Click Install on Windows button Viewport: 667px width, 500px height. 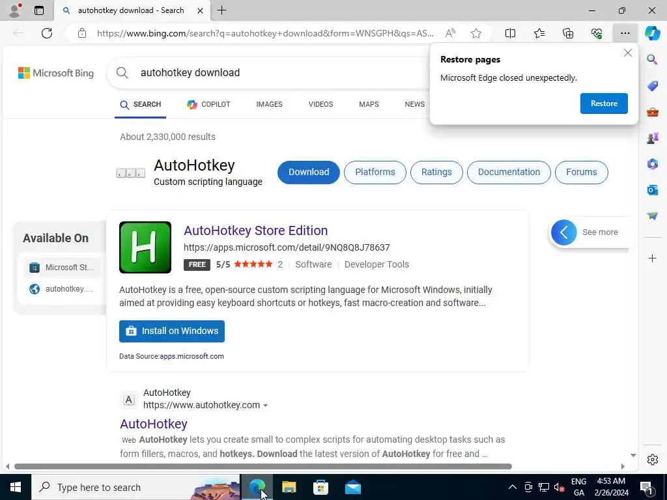click(172, 331)
